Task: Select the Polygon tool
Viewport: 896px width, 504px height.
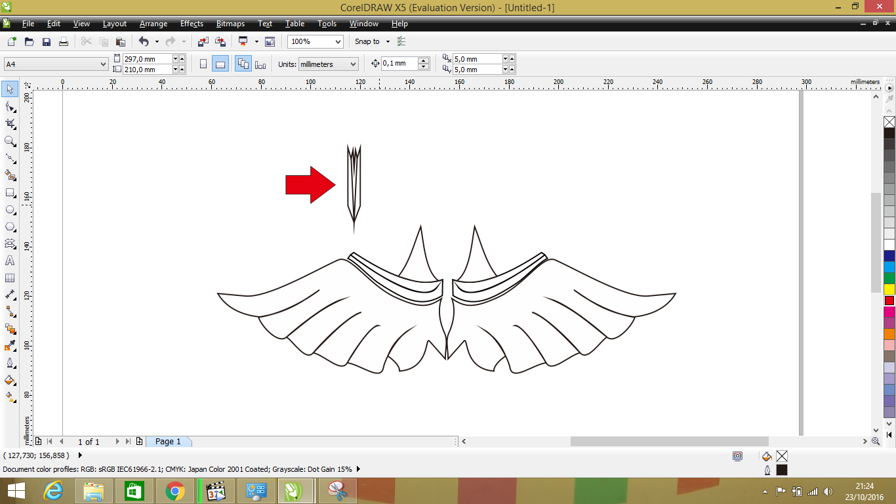Action: point(10,226)
